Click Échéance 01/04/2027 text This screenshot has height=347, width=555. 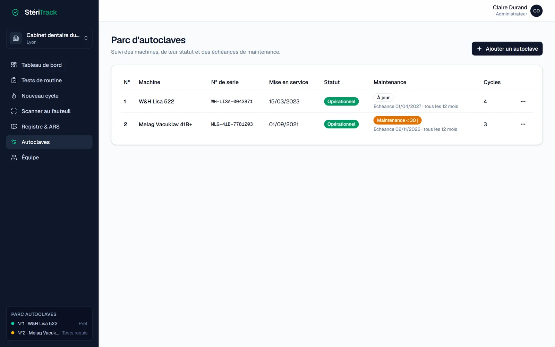(x=398, y=107)
